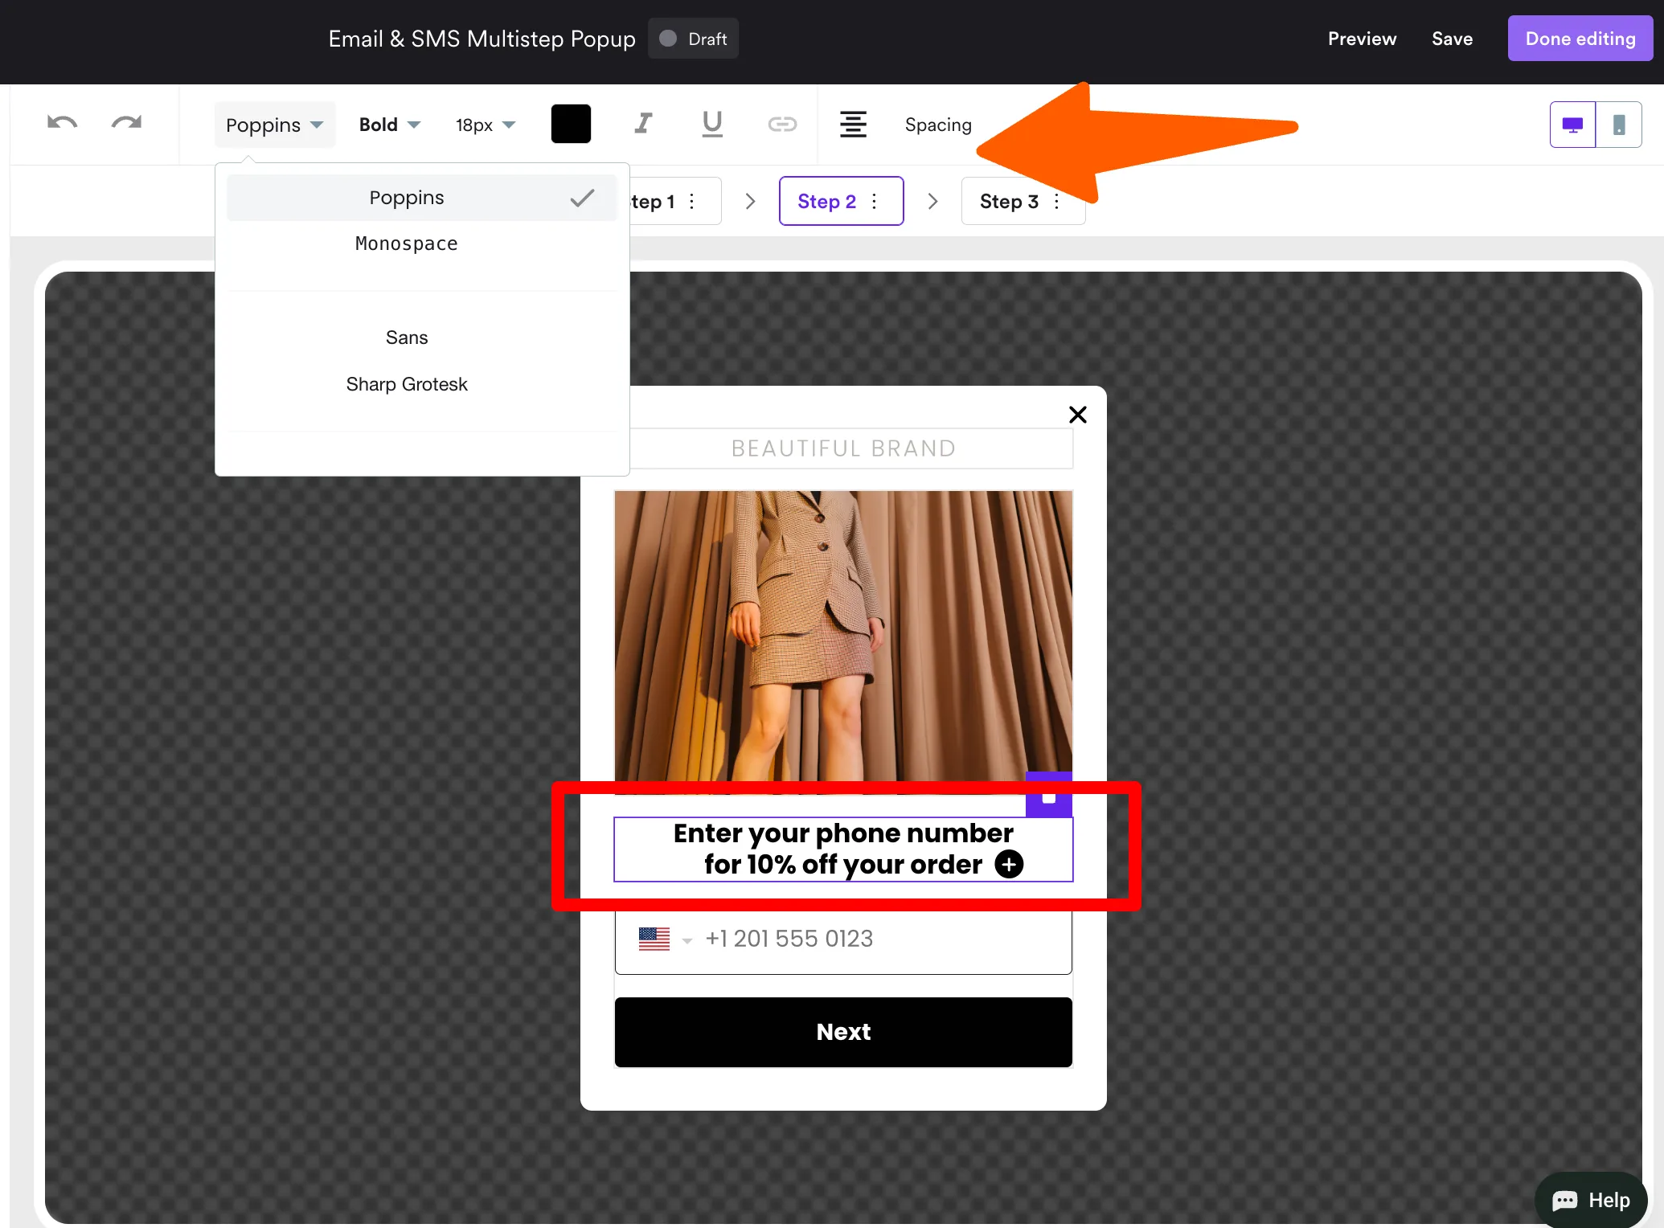1664x1228 pixels.
Task: Click the insert link icon
Action: (x=781, y=124)
